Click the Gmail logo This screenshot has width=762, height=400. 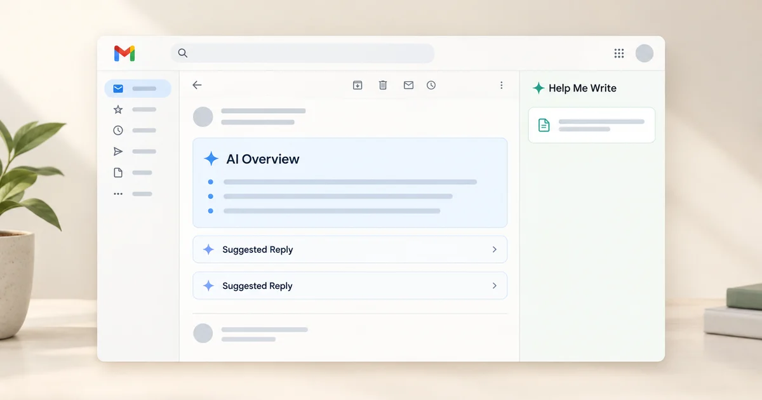coord(124,53)
